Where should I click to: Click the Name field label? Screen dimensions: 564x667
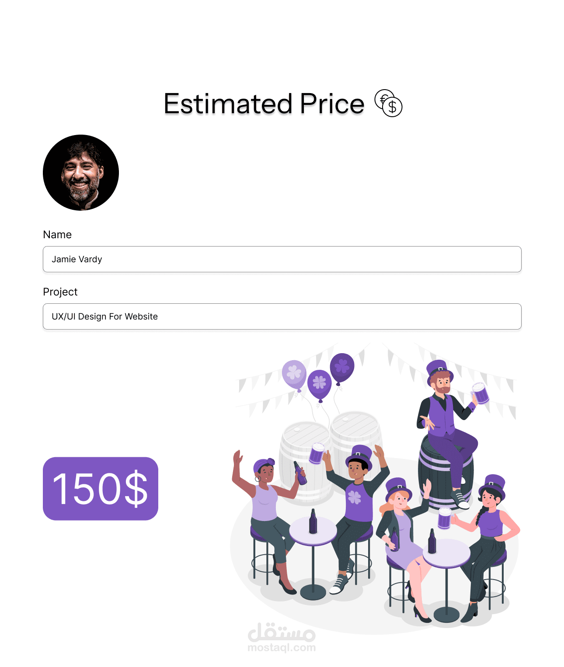click(57, 235)
